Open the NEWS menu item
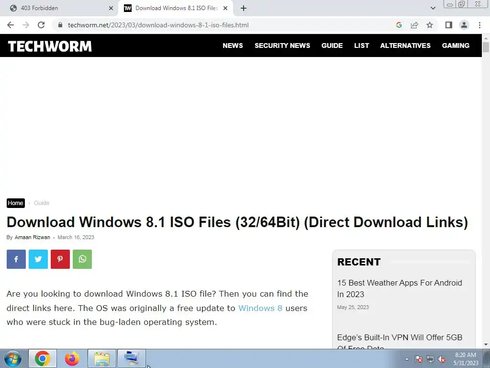The height and width of the screenshot is (368, 490). 233,46
